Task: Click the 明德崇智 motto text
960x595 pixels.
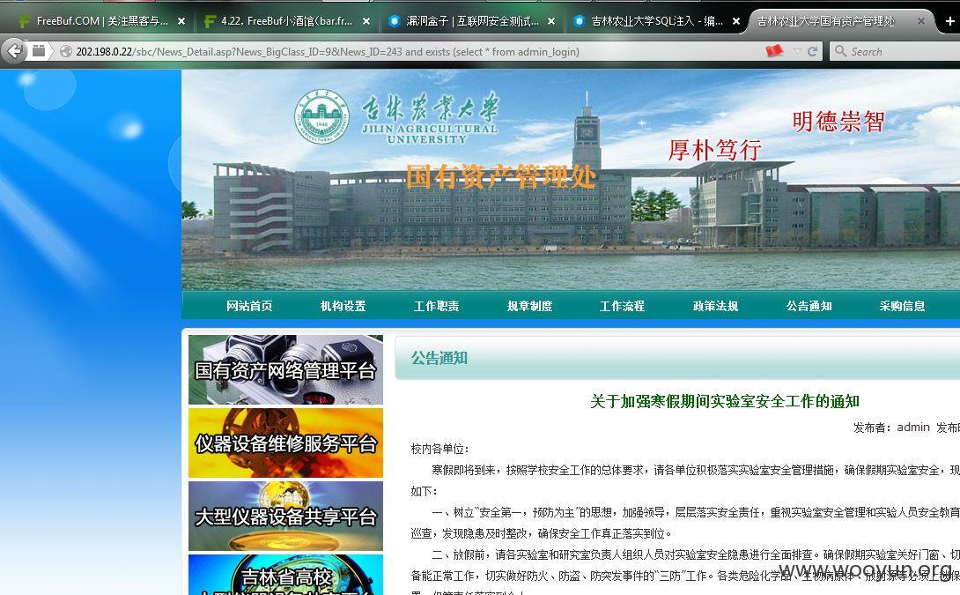Action: pos(838,122)
